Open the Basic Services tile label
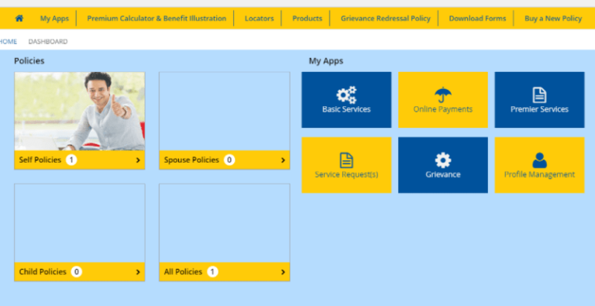The image size is (595, 306). [x=346, y=109]
